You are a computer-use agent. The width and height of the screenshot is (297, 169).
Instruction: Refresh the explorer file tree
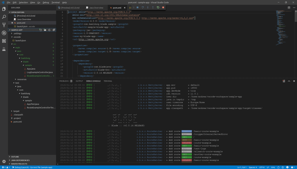pos(49,30)
